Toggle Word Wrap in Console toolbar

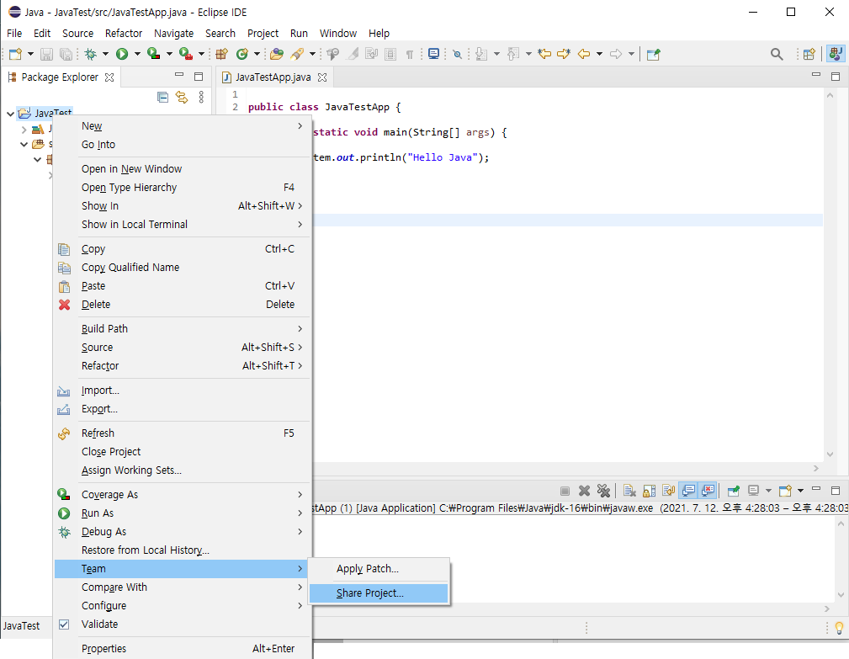click(x=669, y=491)
